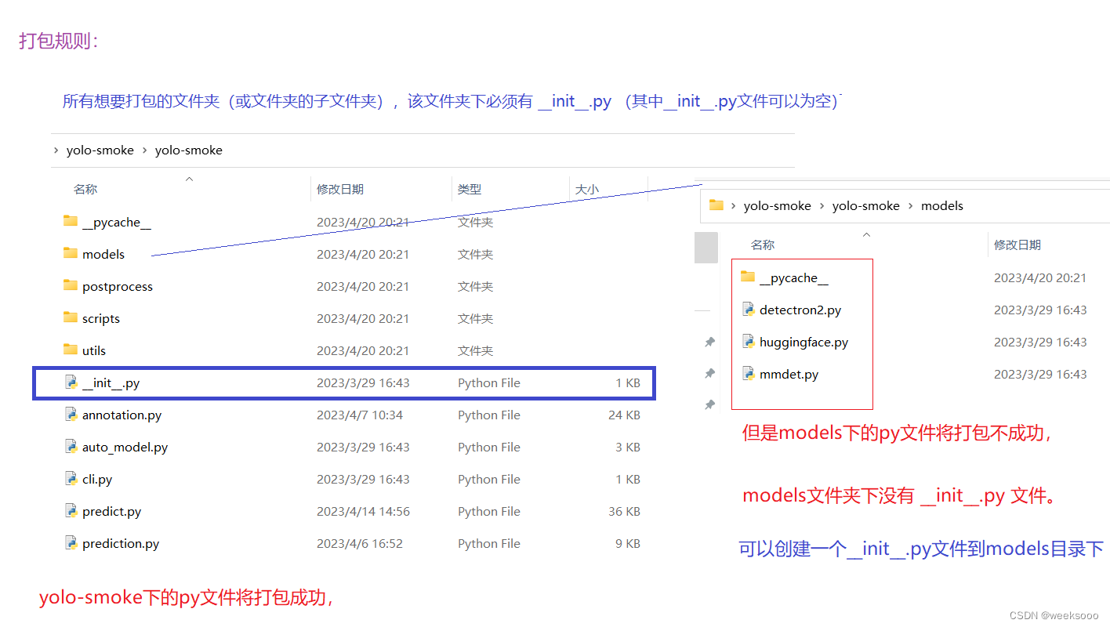Select the detectron2.py file name

coord(800,310)
